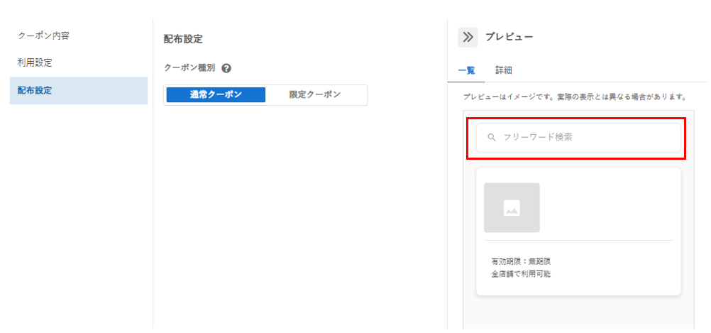Click the 配布設定 section heading
711x333 pixels.
click(183, 39)
